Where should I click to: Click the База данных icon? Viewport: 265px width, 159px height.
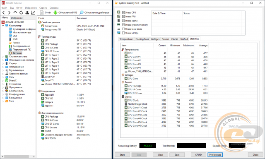tap(7, 98)
